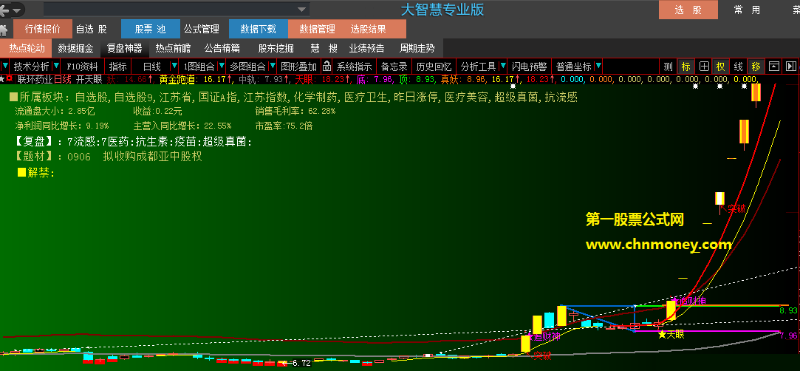Image resolution: width=800 pixels, height=371 pixels.
Task: Click the 指标 toolbar button
Action: point(118,67)
